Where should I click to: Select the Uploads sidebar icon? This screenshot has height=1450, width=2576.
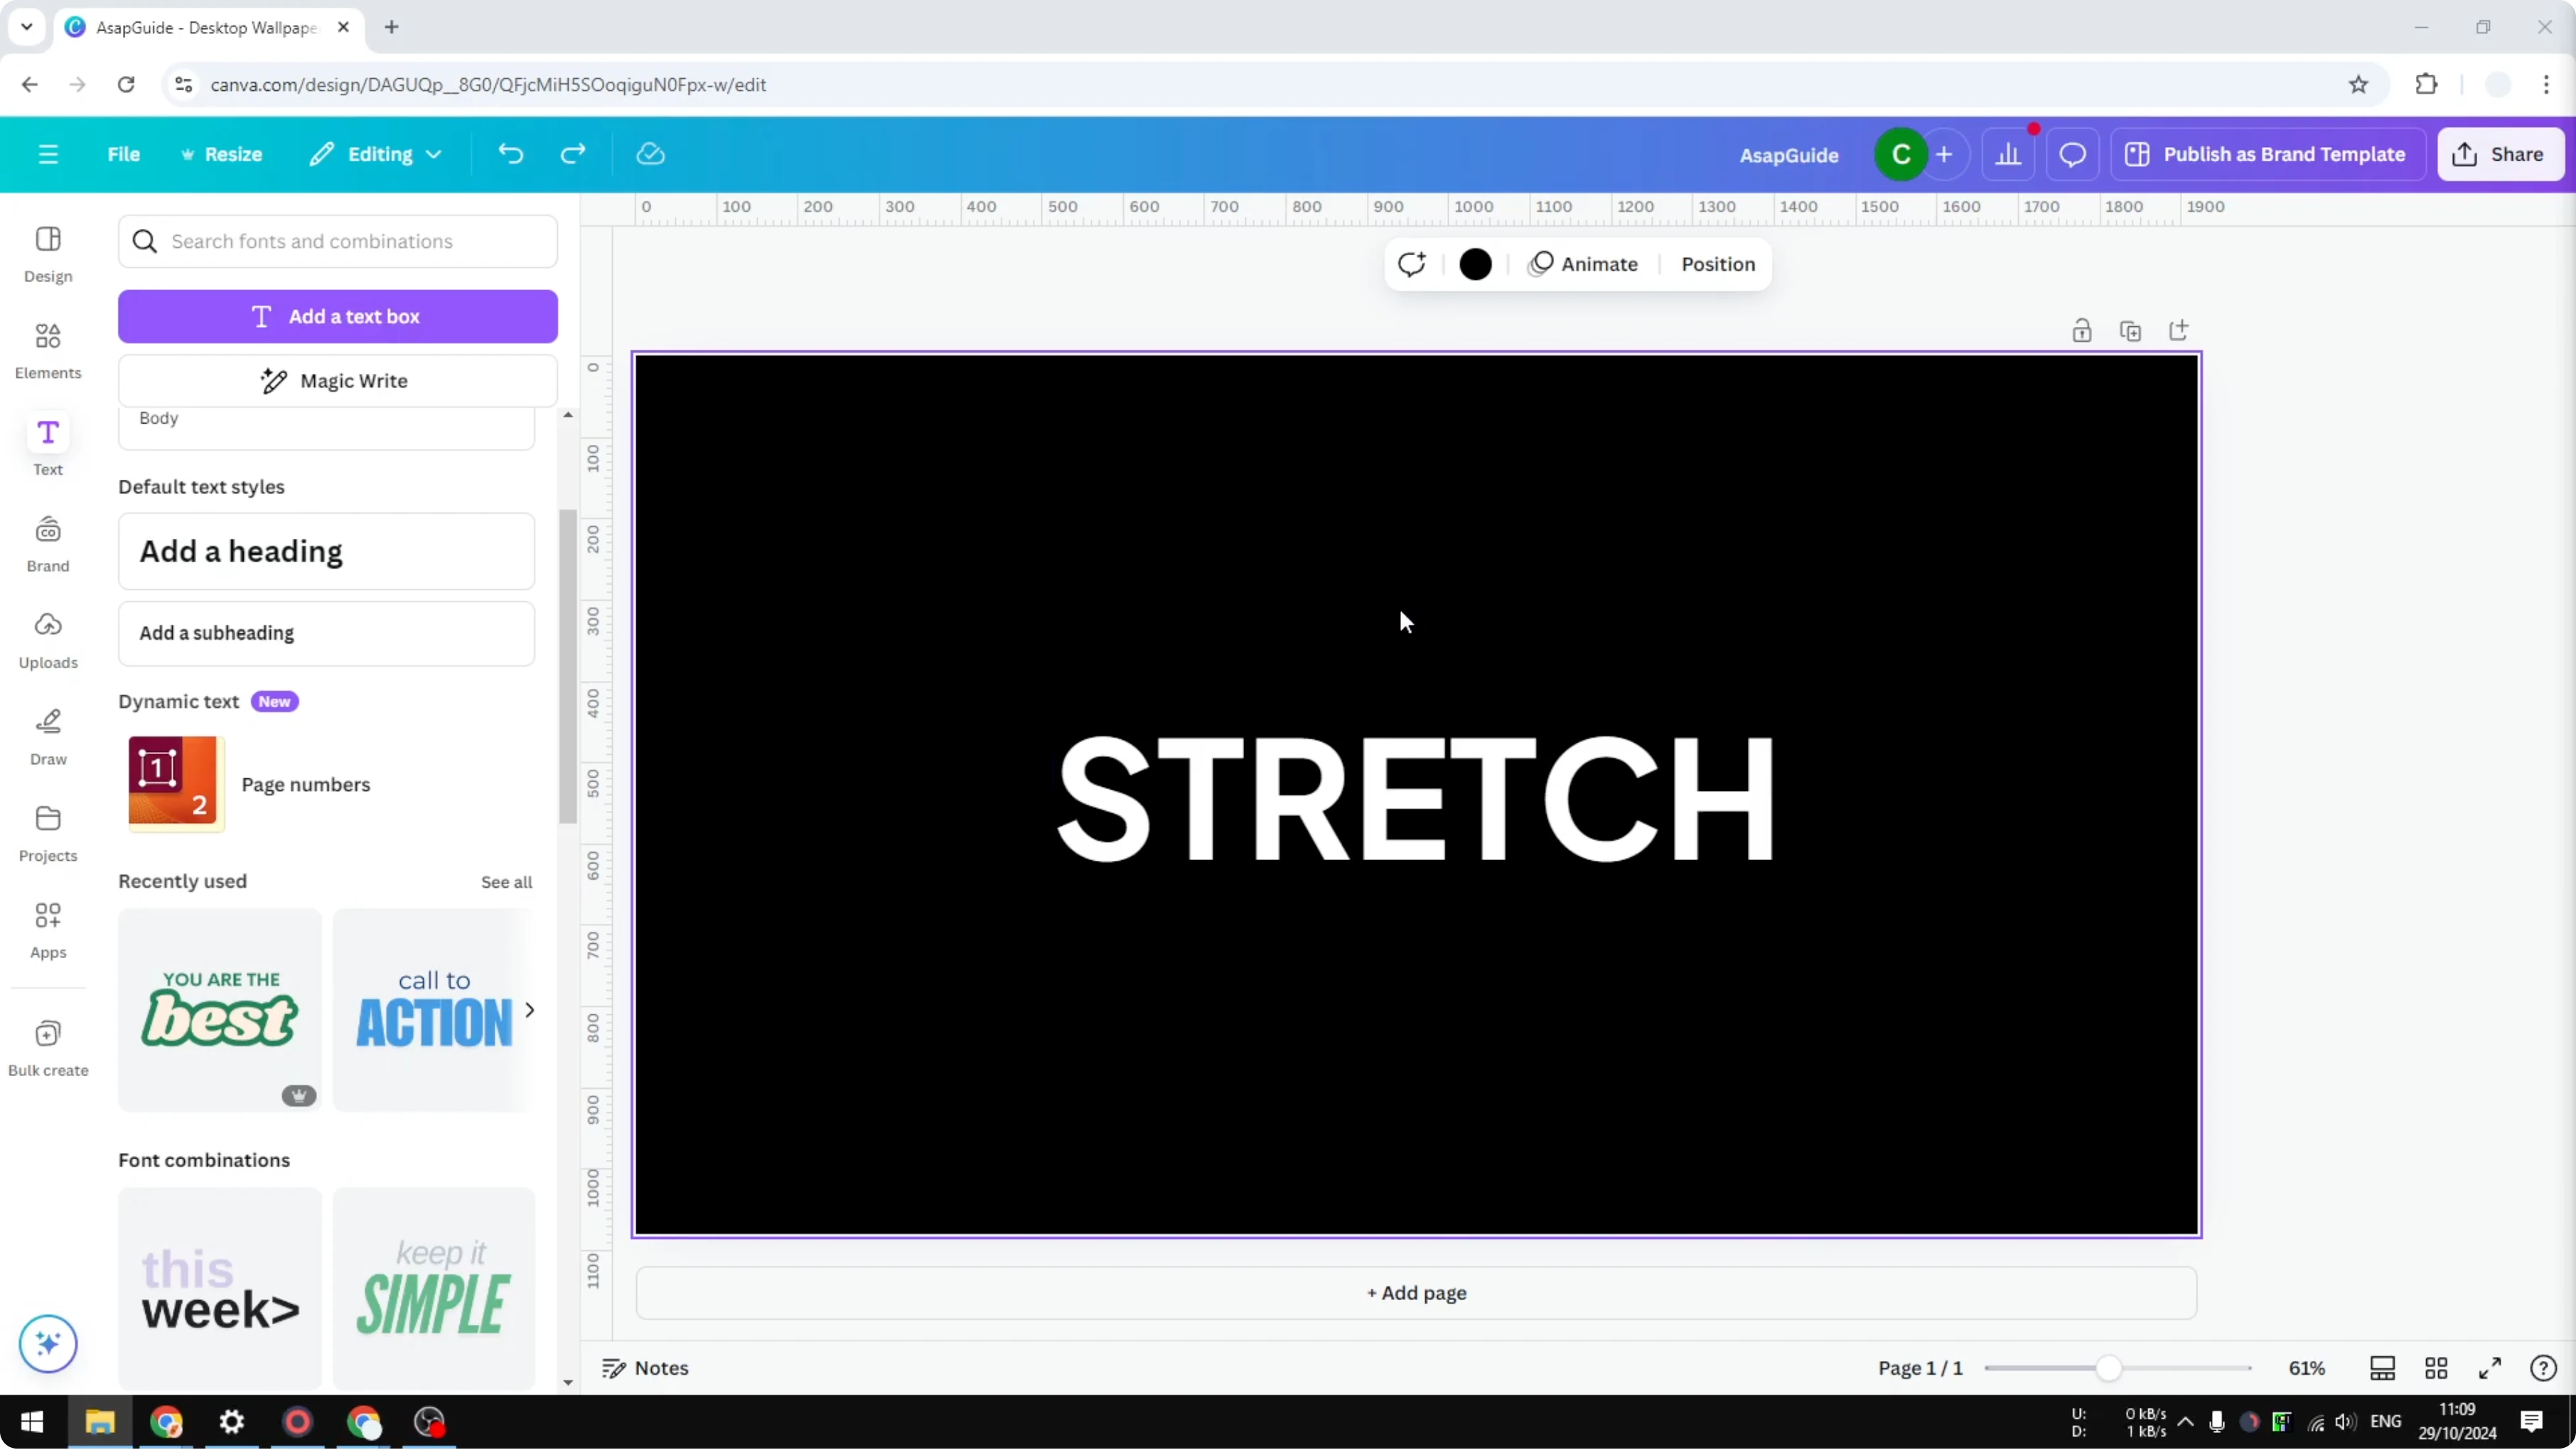point(47,638)
